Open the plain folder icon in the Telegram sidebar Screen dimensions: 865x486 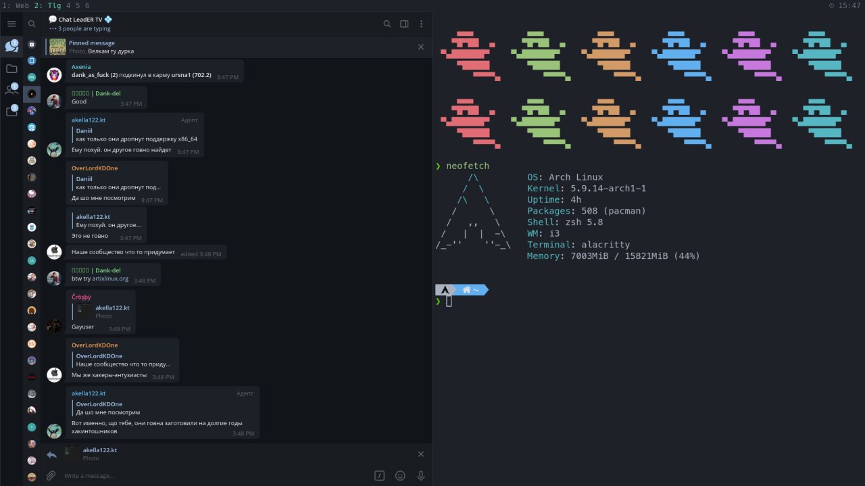tap(11, 68)
